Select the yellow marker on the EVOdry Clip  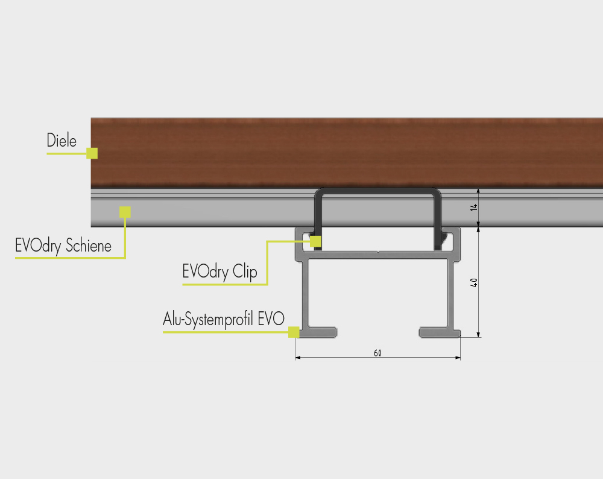(315, 241)
